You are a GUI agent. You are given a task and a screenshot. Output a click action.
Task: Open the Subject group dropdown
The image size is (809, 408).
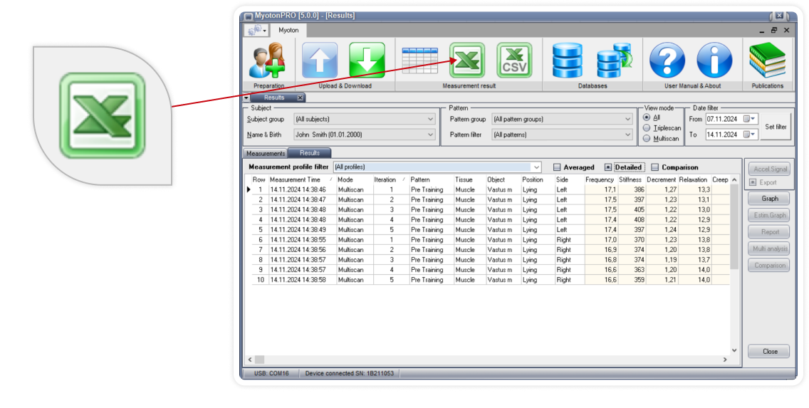coord(365,119)
